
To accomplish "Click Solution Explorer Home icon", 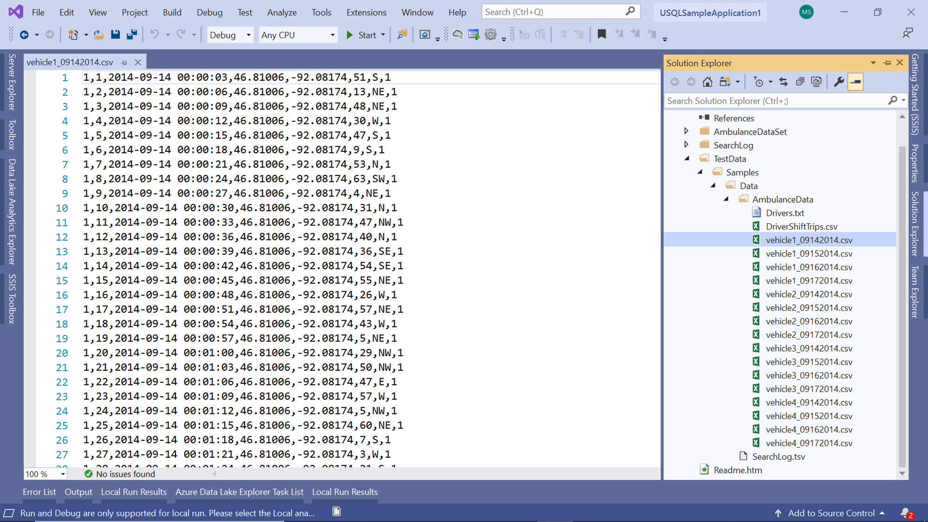I will [707, 82].
